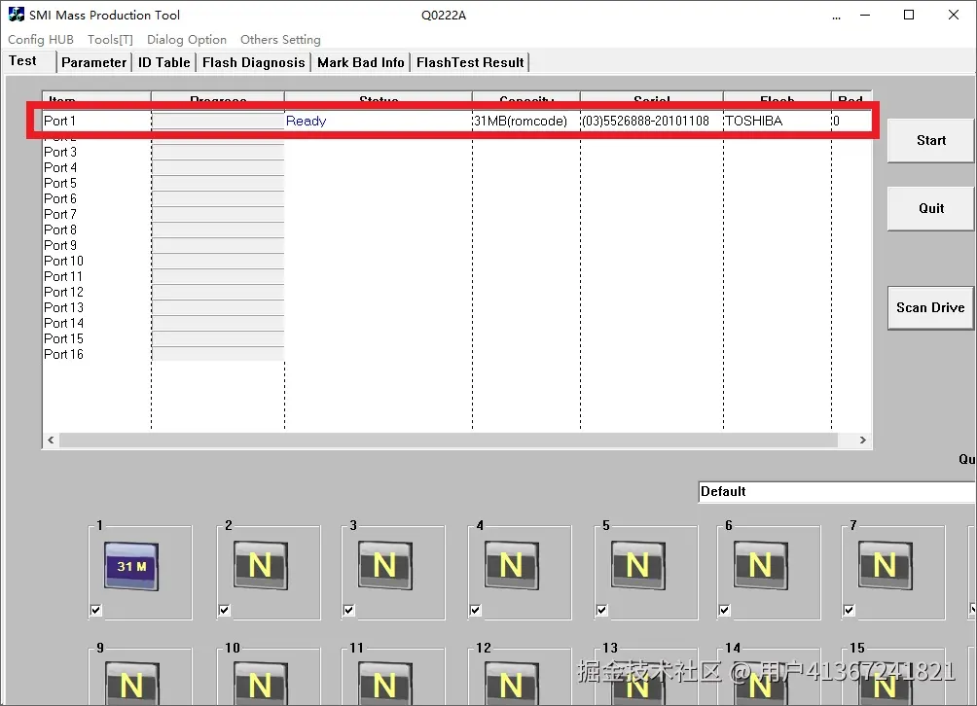Select the port 12 N drive icon
Viewport: 977px width, 706px height.
coord(512,684)
